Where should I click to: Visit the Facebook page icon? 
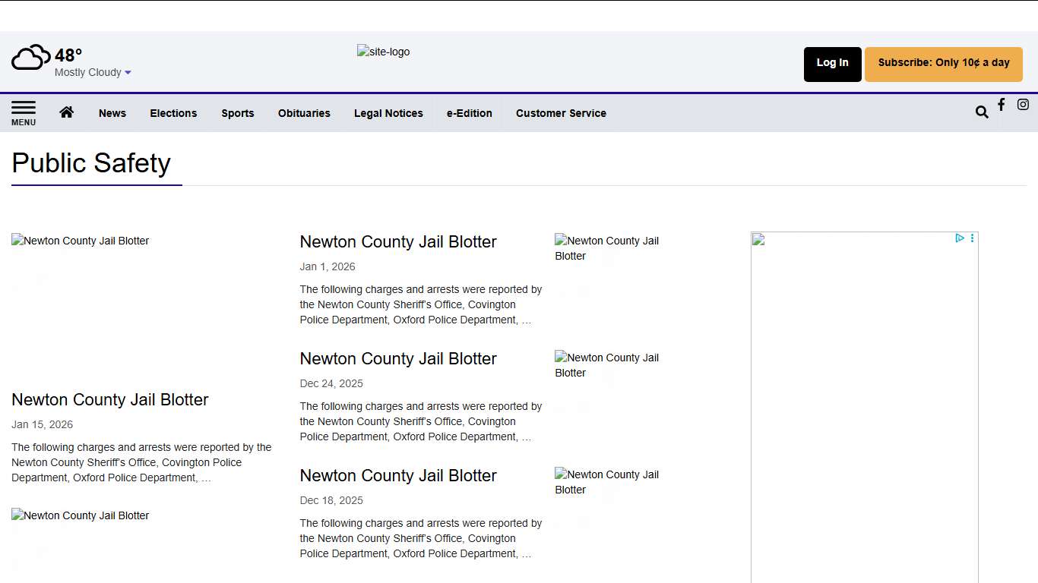pyautogui.click(x=1001, y=105)
